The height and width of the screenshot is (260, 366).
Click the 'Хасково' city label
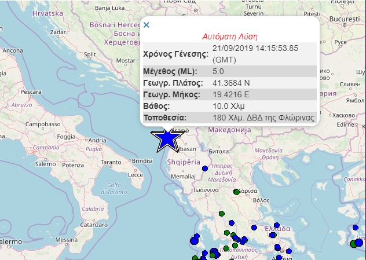[343, 115]
